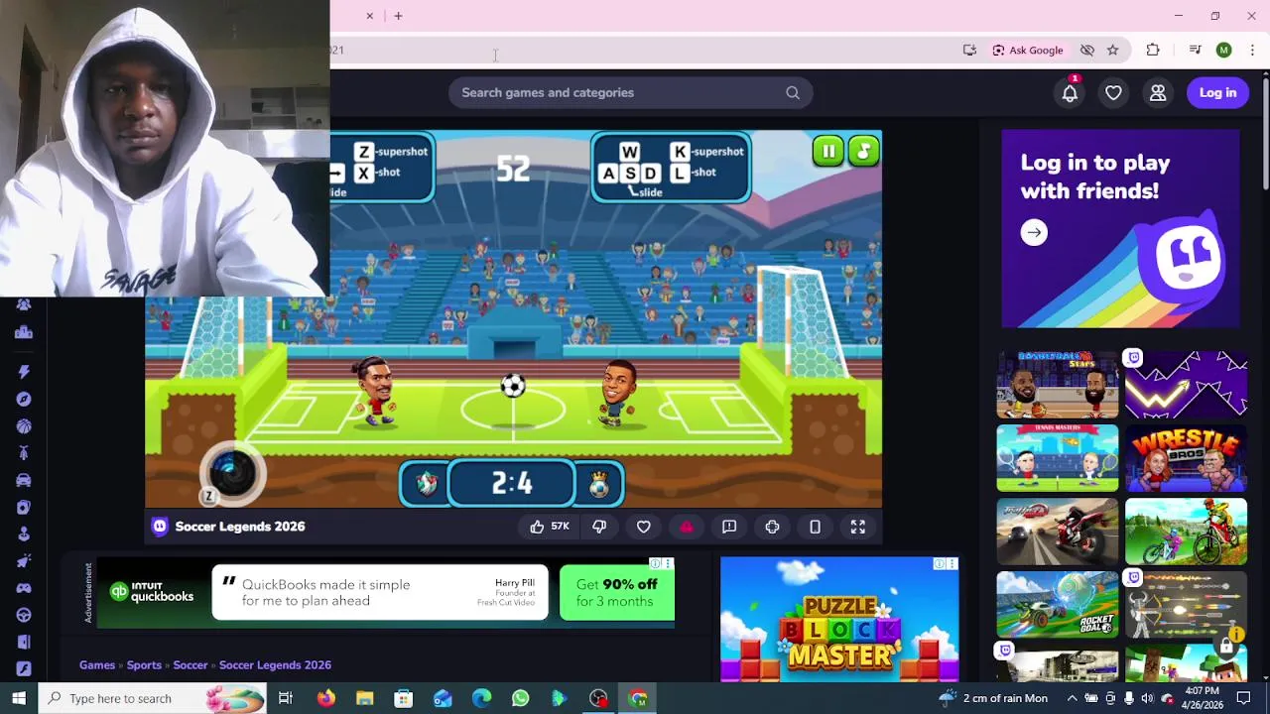
Task: Launch Firefox from the taskbar
Action: tap(325, 698)
